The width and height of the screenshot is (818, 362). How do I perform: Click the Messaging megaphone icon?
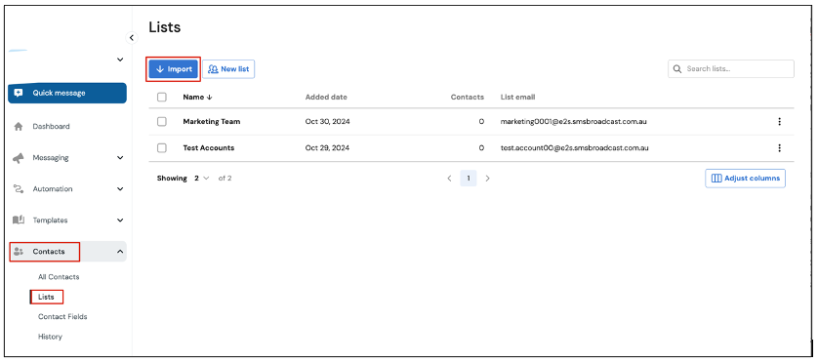(19, 157)
